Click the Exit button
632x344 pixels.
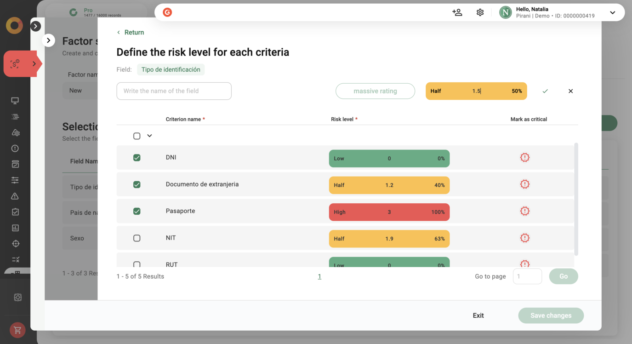coord(478,315)
